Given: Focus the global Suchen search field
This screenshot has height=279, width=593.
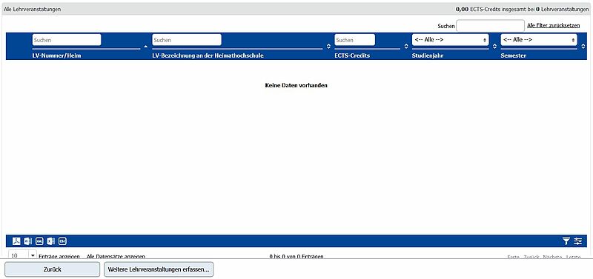Looking at the screenshot, I should tap(491, 26).
